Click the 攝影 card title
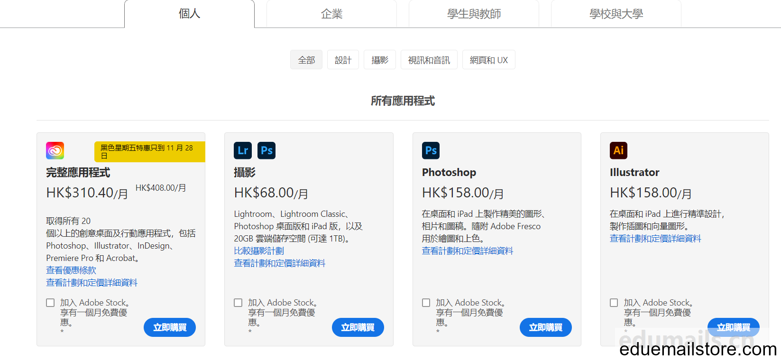The image size is (781, 362). [x=245, y=172]
